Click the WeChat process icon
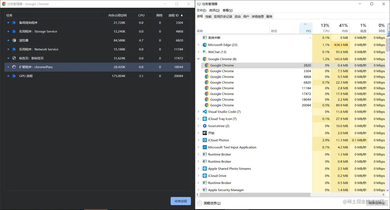390x210 pixels. point(205,52)
